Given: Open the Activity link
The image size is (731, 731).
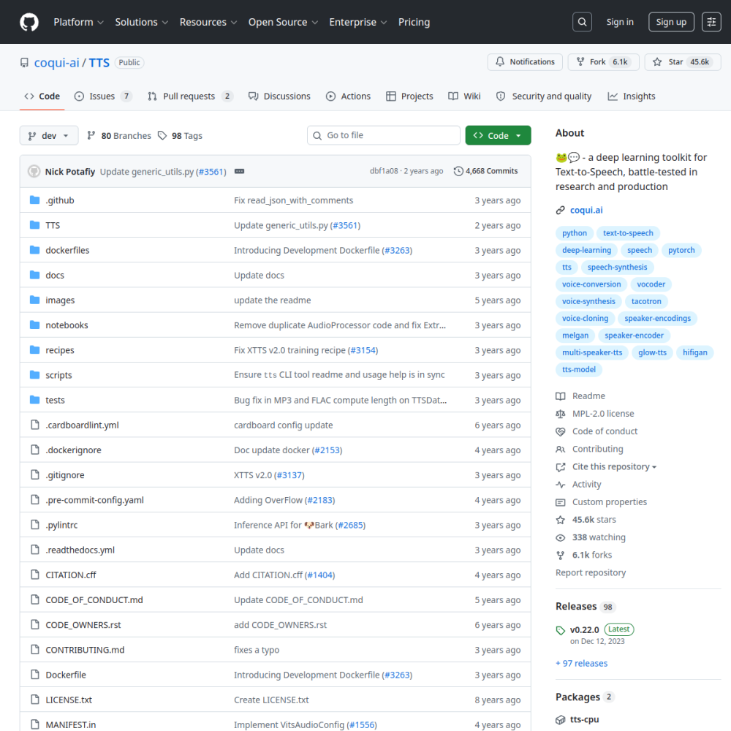Looking at the screenshot, I should [x=586, y=485].
